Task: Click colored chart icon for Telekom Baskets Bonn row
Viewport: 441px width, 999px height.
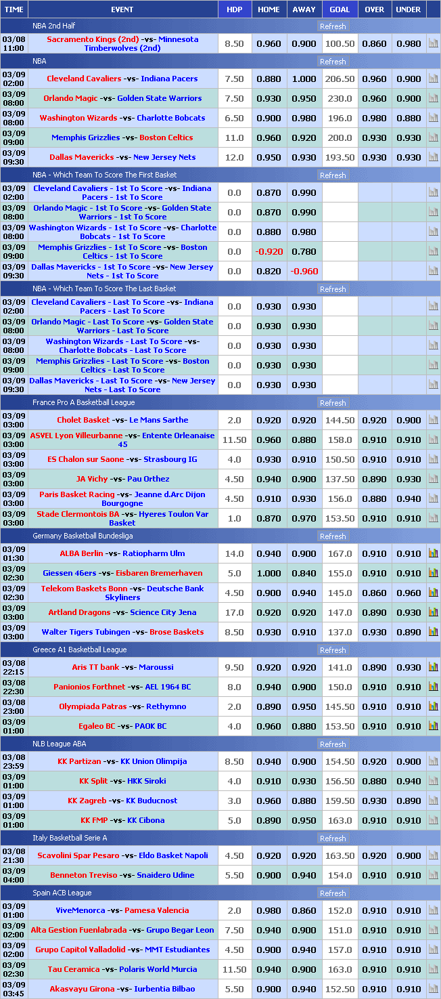Action: 434,593
